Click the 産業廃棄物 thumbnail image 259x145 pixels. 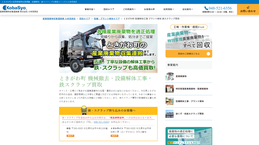[169, 77]
